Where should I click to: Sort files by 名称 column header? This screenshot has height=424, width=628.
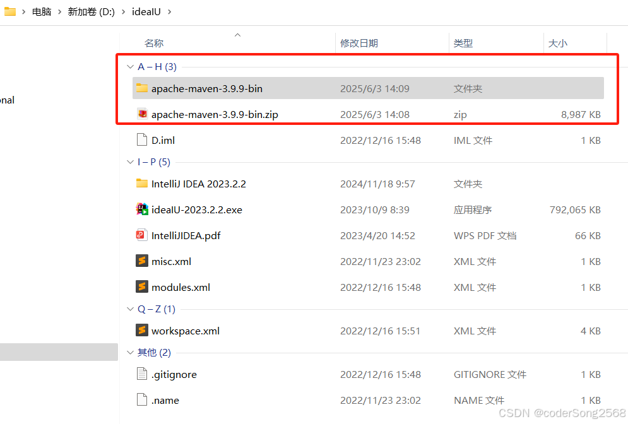(x=154, y=44)
